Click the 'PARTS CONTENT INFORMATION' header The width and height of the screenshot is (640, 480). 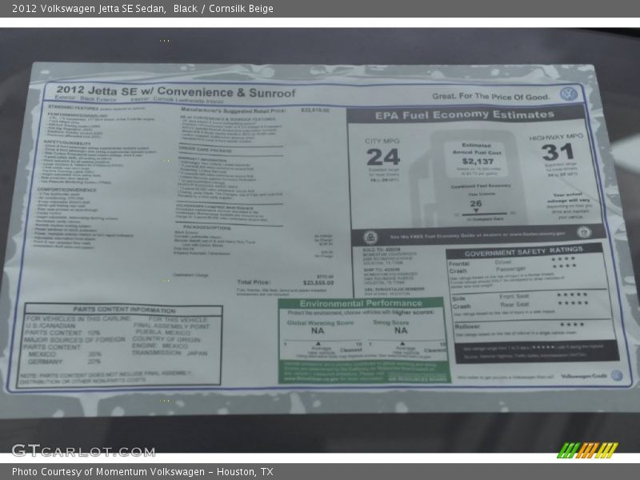pyautogui.click(x=124, y=310)
